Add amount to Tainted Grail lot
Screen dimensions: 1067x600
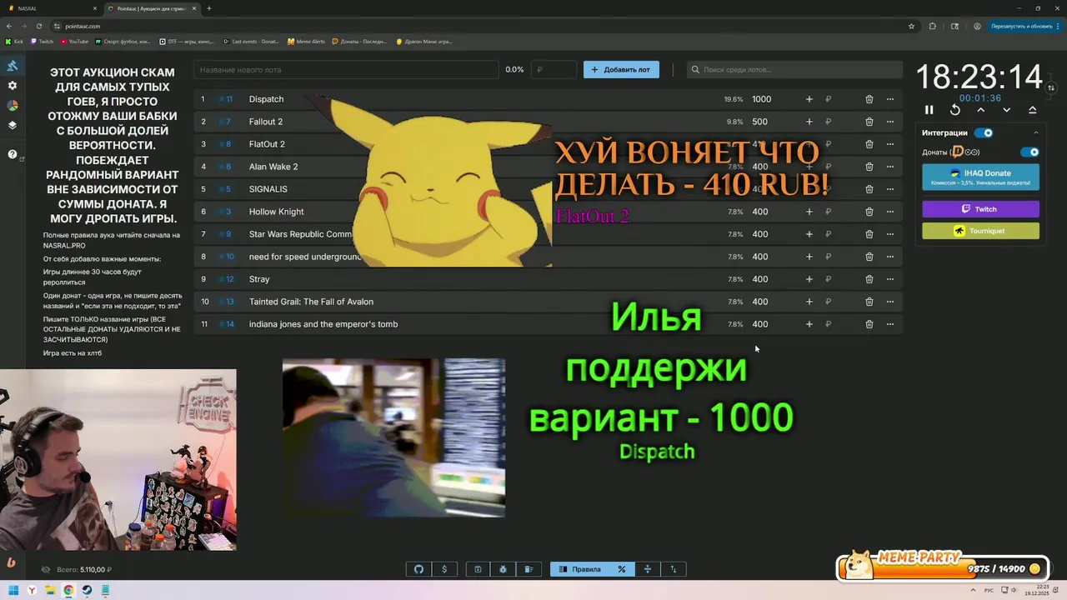click(809, 302)
